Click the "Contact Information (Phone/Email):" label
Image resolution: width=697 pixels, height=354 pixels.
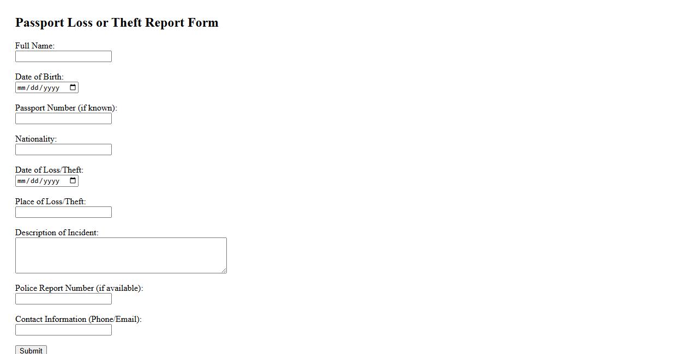(x=78, y=319)
